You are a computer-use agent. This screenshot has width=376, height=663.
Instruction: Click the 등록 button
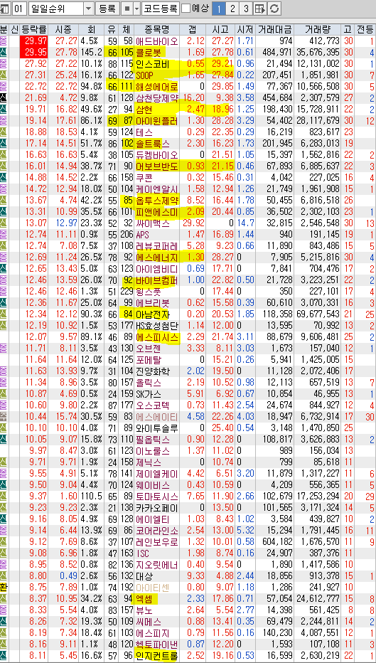pyautogui.click(x=108, y=8)
